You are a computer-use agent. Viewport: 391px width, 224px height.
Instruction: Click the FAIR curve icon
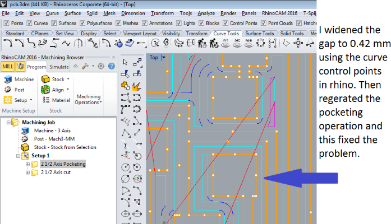249,43
